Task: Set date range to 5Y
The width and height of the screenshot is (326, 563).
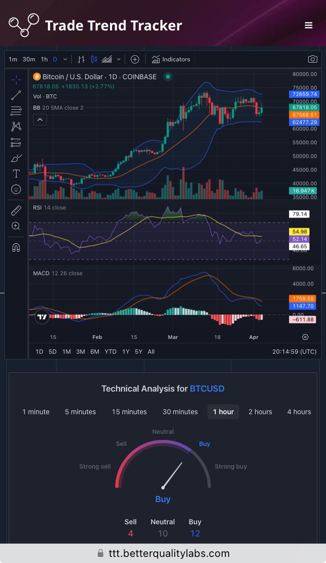Action: [138, 351]
